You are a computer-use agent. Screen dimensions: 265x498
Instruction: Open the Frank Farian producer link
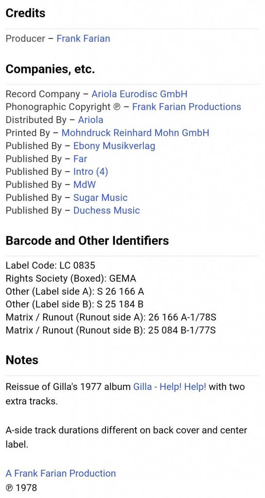point(84,38)
